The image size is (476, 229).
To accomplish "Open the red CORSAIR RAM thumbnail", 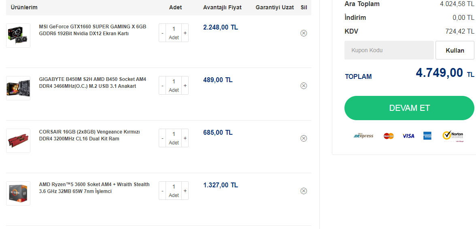I will point(18,141).
